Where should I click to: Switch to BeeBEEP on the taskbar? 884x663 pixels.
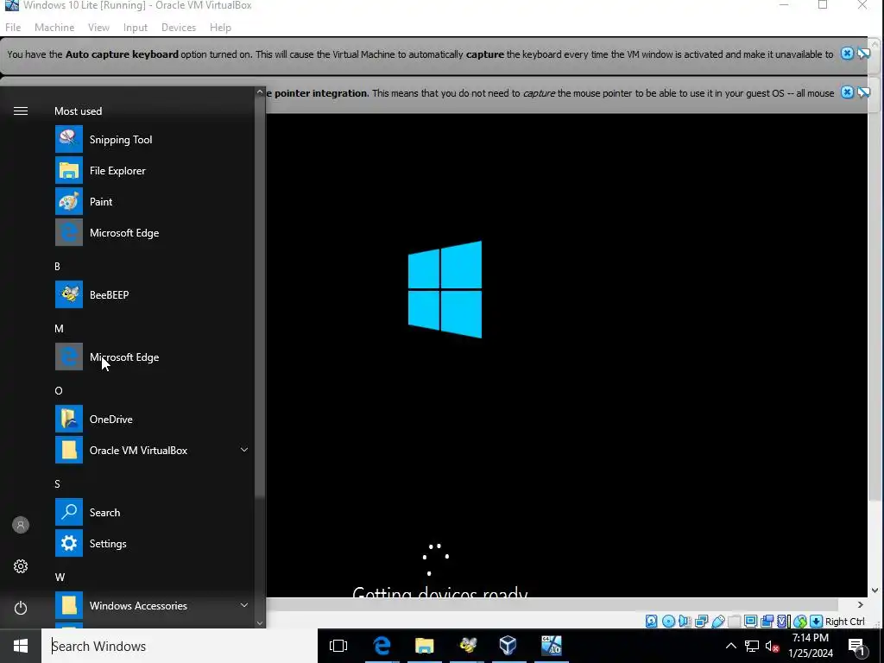pyautogui.click(x=467, y=646)
